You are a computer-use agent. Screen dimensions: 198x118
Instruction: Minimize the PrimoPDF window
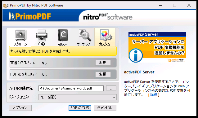pos(161,5)
